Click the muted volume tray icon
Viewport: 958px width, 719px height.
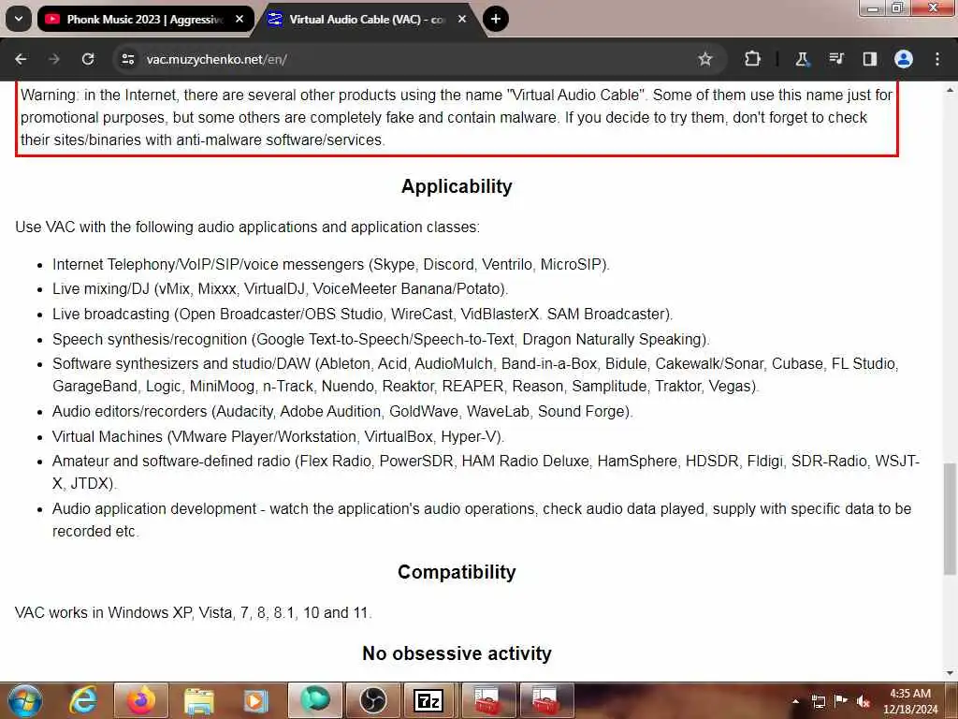[x=864, y=701]
